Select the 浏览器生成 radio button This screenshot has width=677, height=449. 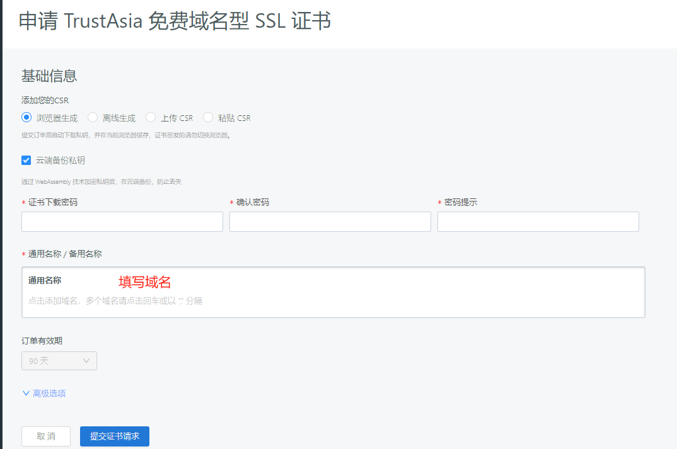coord(26,117)
